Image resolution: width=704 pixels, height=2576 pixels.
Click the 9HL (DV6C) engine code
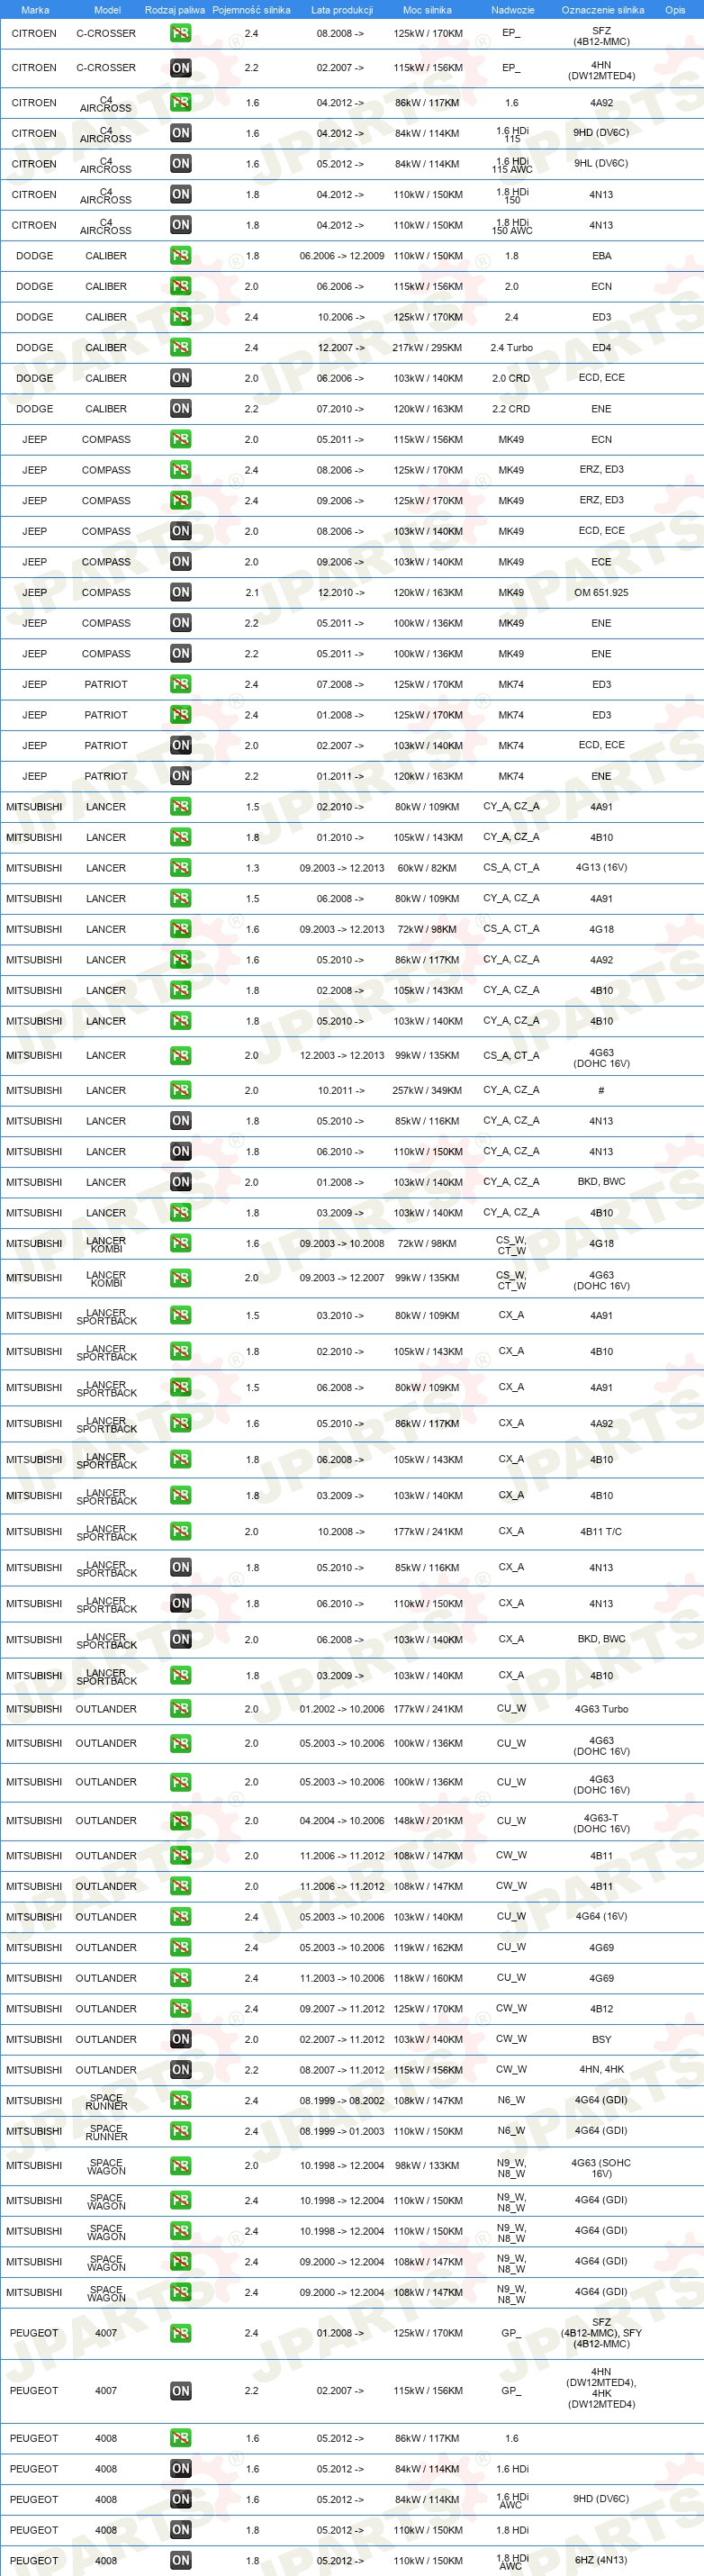click(601, 163)
